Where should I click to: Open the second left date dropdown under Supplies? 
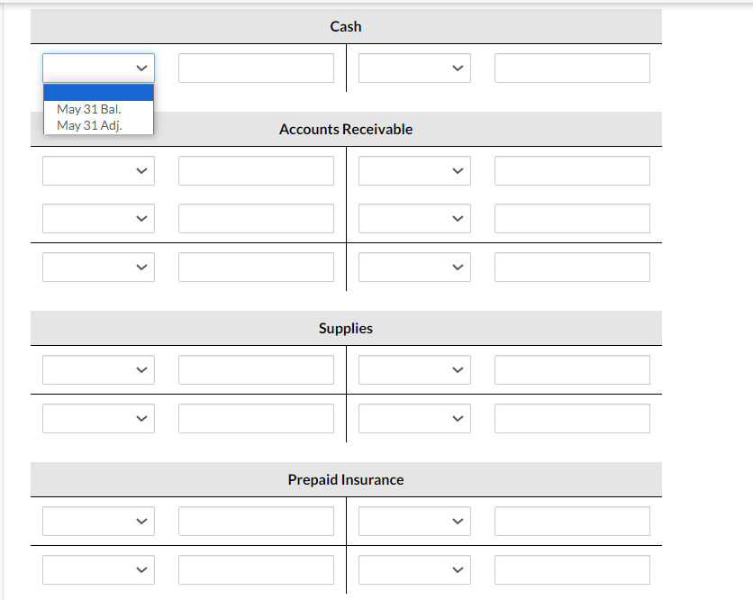98,418
